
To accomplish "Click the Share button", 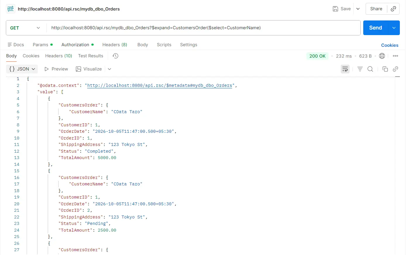I will pyautogui.click(x=376, y=9).
